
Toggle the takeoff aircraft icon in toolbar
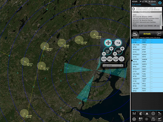pos(160,119)
